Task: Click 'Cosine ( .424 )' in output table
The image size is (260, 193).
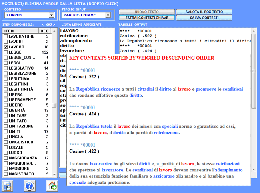Action: (138, 51)
